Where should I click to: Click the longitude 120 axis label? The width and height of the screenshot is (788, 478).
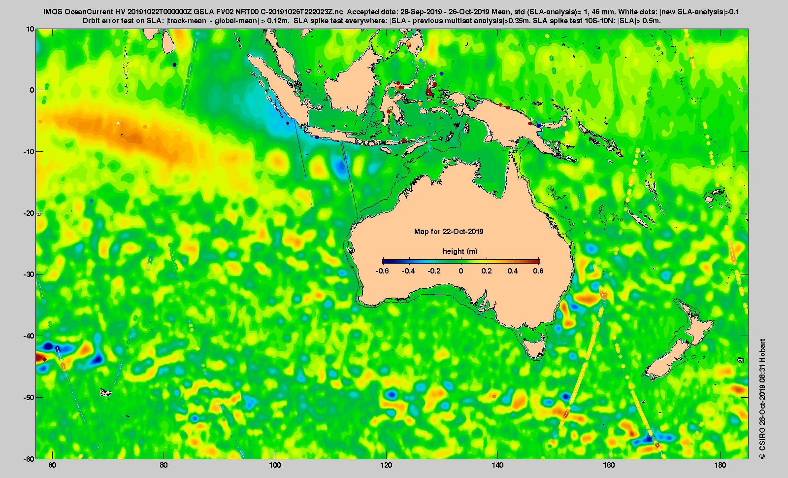point(386,466)
